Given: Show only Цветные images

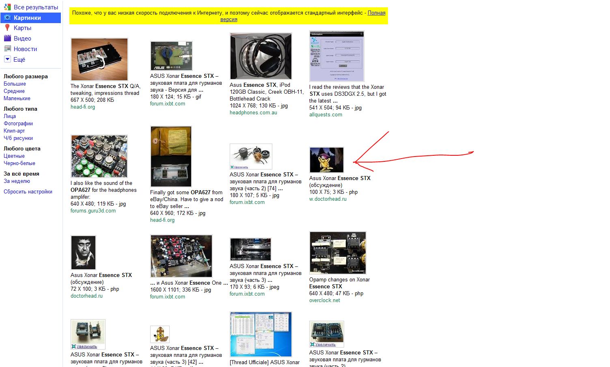Looking at the screenshot, I should [14, 156].
